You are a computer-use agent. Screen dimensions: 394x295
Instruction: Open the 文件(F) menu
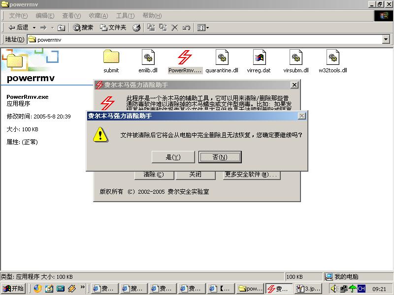pyautogui.click(x=18, y=16)
